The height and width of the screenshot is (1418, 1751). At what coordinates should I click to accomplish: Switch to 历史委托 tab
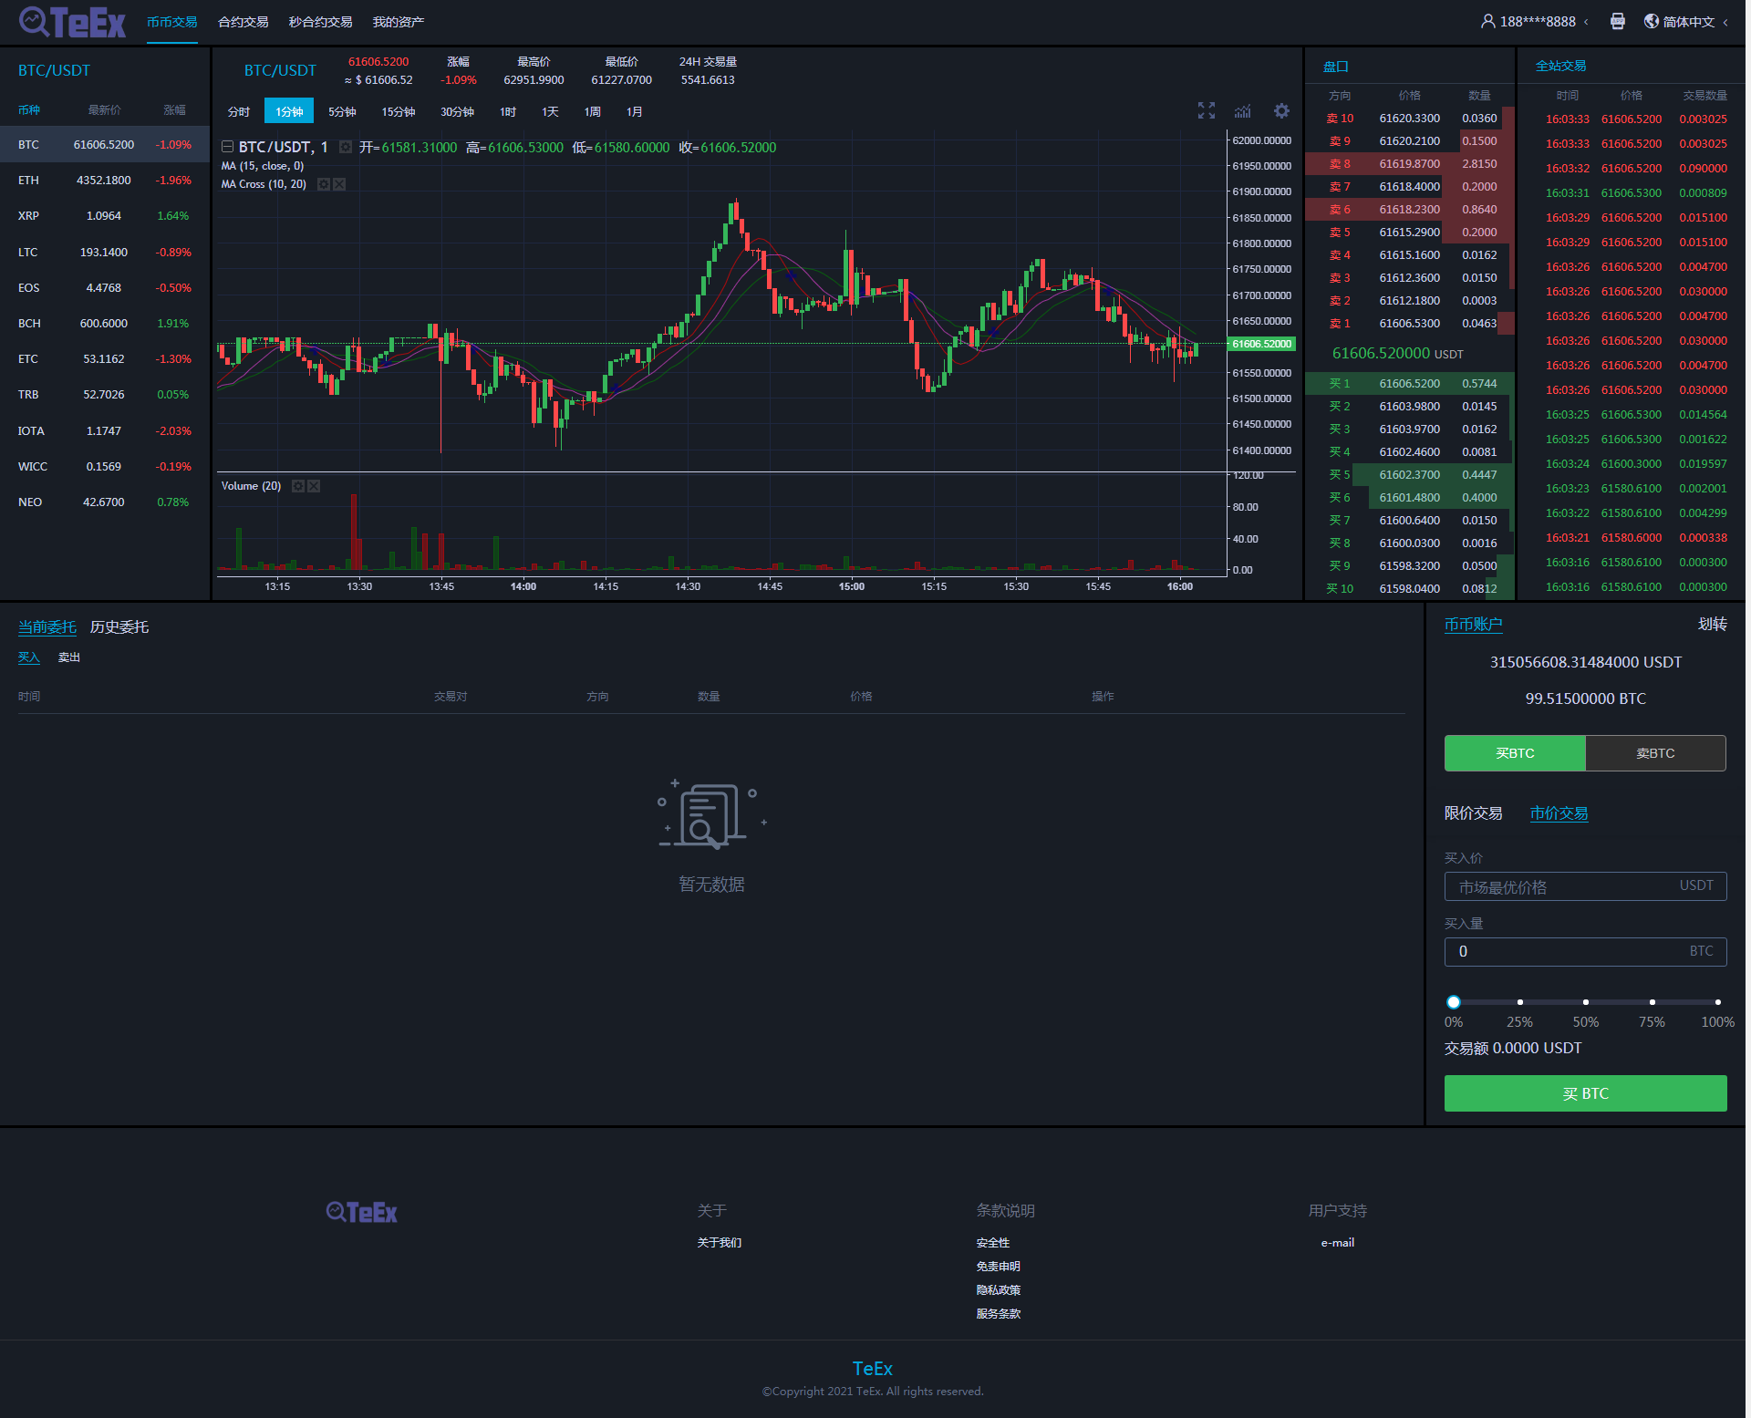pos(119,627)
